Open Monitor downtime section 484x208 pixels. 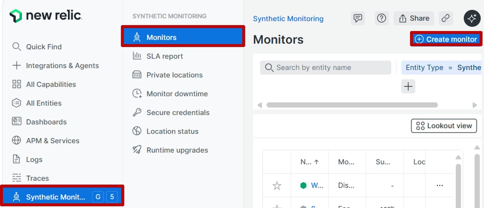click(x=177, y=94)
